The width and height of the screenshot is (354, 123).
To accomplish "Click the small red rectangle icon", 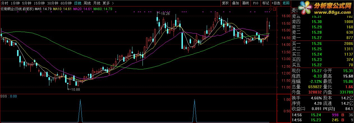I will point(274,9).
